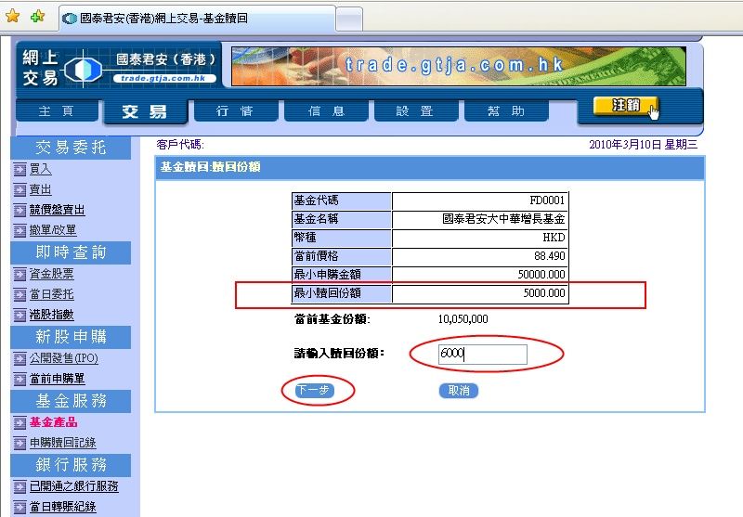743x517 pixels.
Task: Open the 行情 navigation tab
Action: [235, 110]
